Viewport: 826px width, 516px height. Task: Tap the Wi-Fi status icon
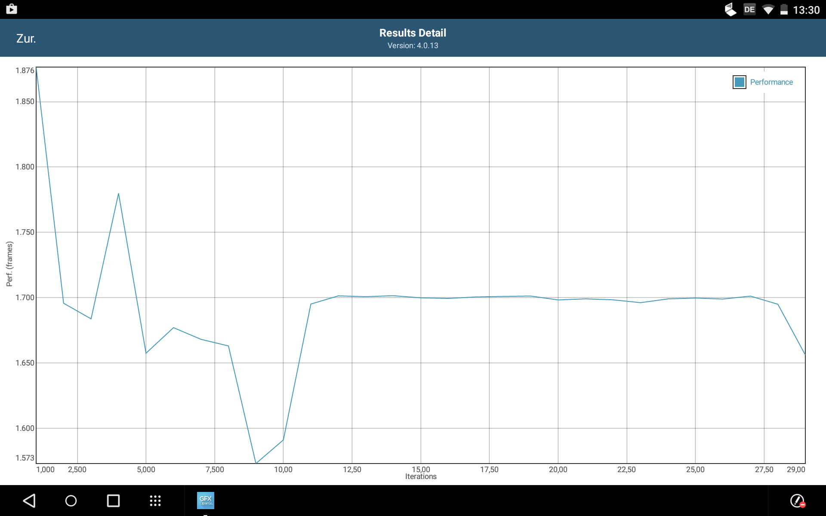coord(768,9)
